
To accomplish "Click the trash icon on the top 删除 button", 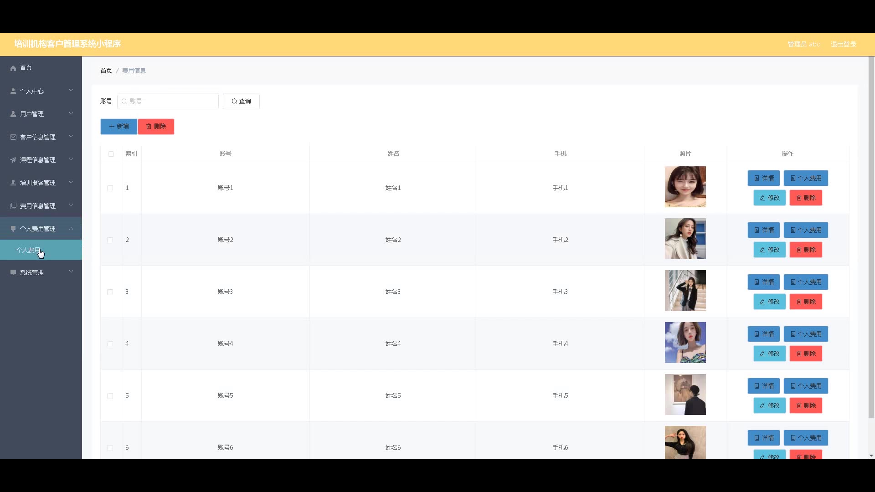I will [x=149, y=126].
